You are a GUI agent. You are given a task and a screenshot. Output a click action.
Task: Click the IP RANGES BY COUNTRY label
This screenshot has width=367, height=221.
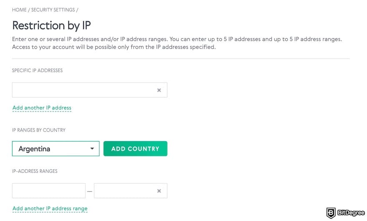39,130
